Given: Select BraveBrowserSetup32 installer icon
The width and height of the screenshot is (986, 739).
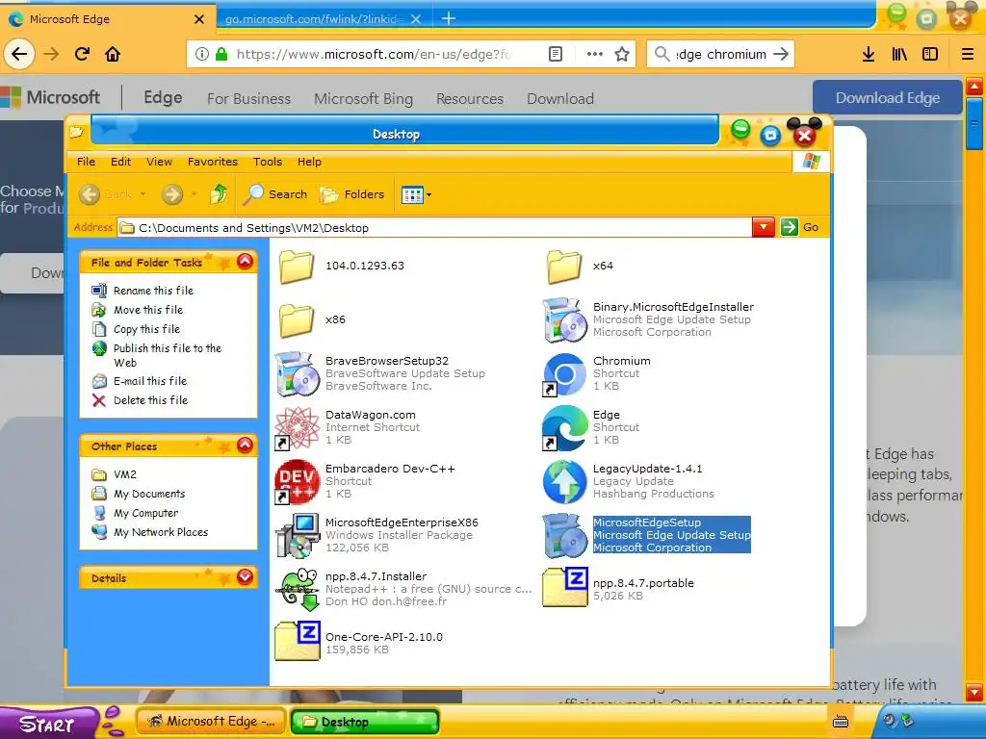Looking at the screenshot, I should tap(297, 374).
